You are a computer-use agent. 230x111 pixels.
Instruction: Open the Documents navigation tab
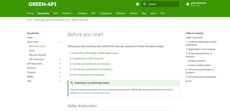[x=43, y=13]
